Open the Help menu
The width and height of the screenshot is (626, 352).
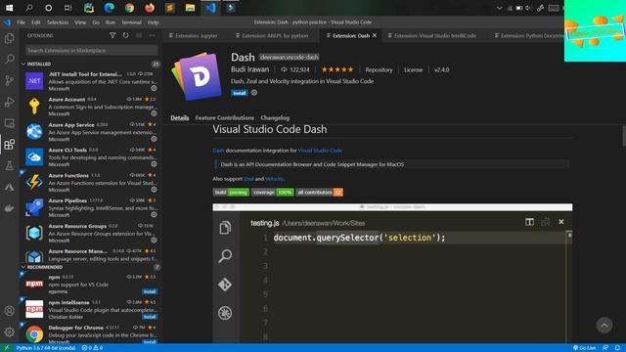[153, 22]
